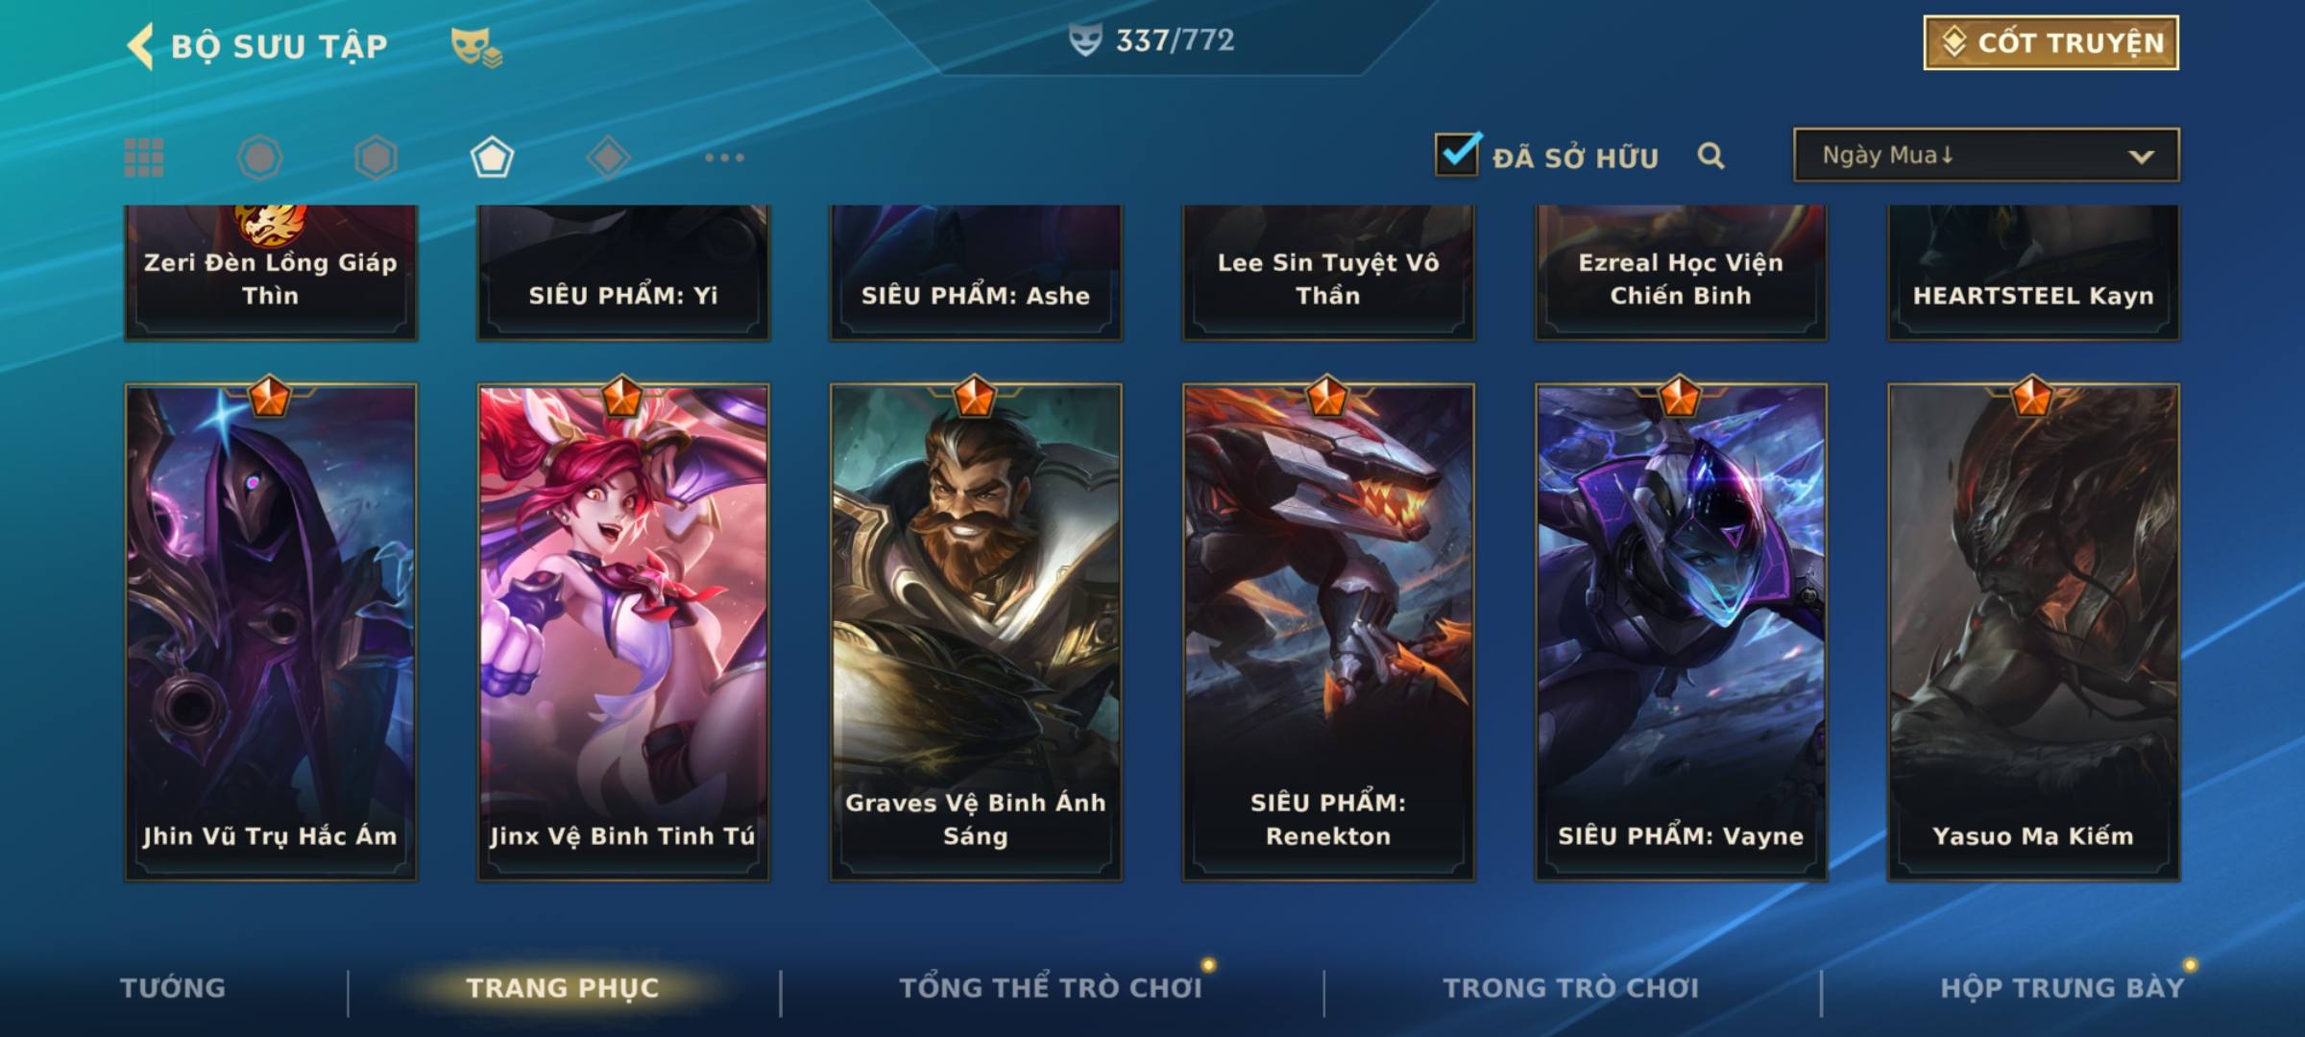Click the Cốt Truyện button
This screenshot has height=1037, width=2305.
click(2050, 42)
